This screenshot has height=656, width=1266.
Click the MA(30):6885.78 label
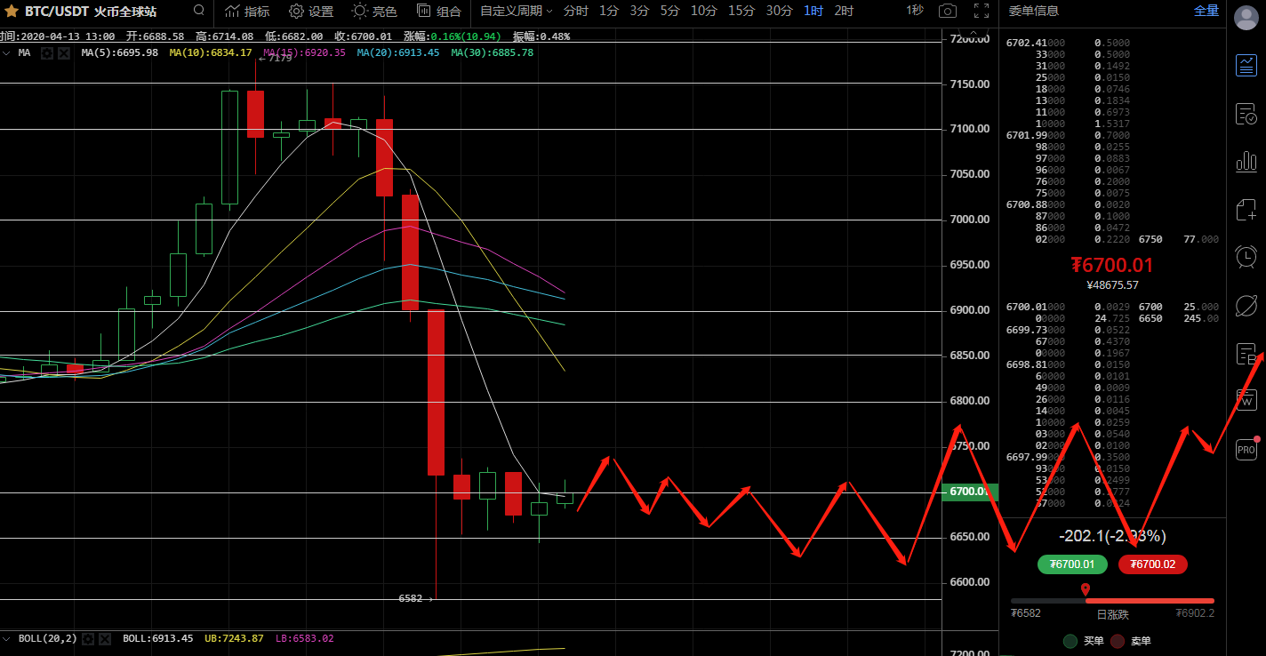pos(493,53)
